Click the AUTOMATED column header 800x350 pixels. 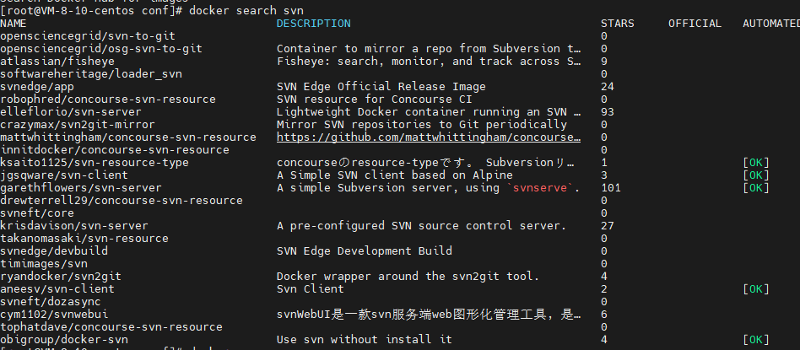tap(770, 24)
